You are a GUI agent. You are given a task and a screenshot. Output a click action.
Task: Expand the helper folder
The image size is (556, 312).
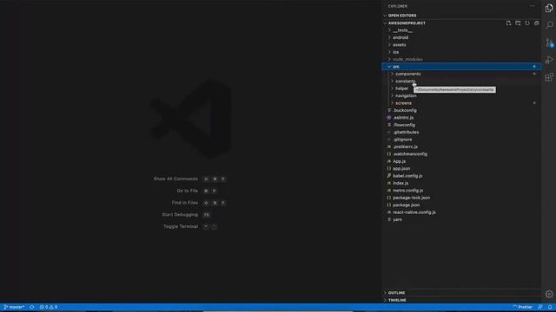(x=461, y=88)
